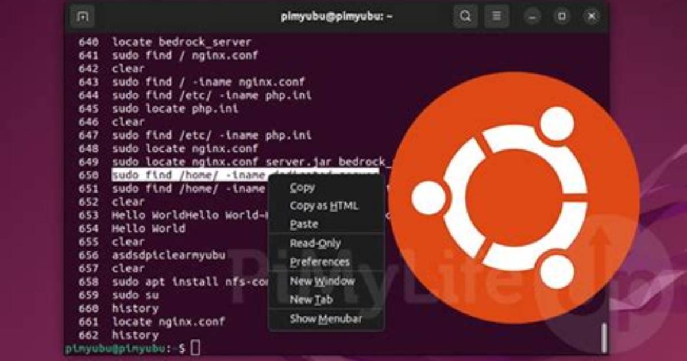Click line 641 'sudo find / nginx.conf'

point(185,55)
